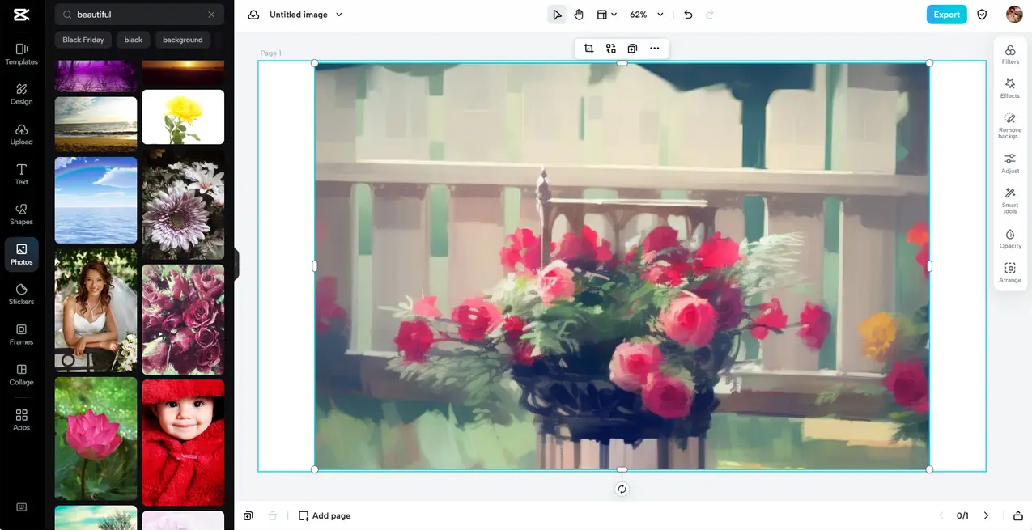
Task: Open the Arrange panel
Action: (x=1010, y=273)
